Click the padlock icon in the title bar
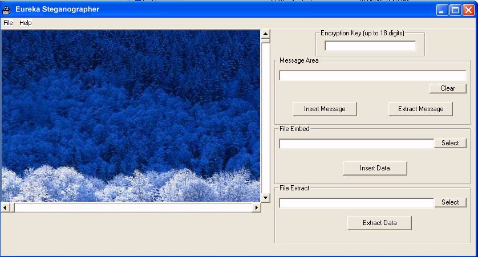This screenshot has width=478, height=257. tap(6, 10)
